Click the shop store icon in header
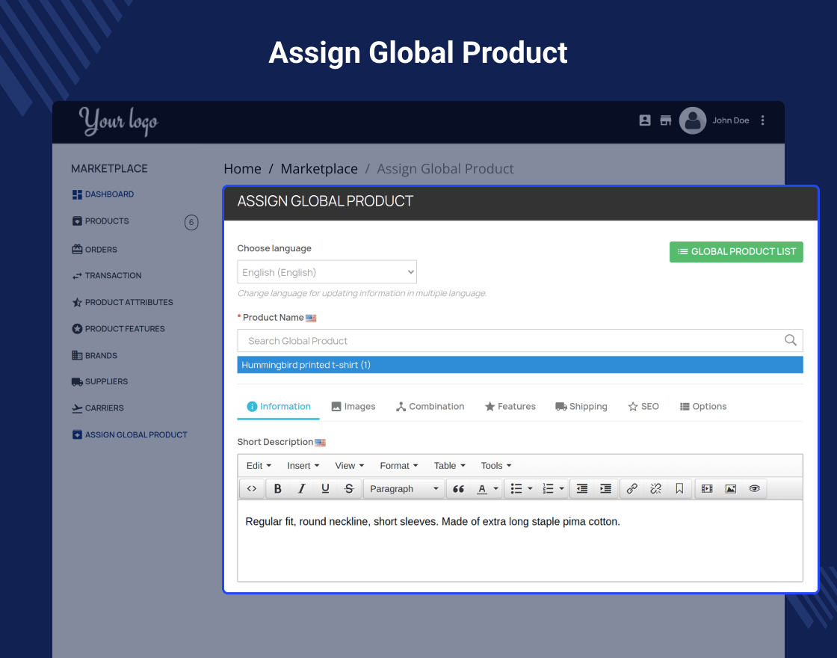837x658 pixels. pos(666,120)
